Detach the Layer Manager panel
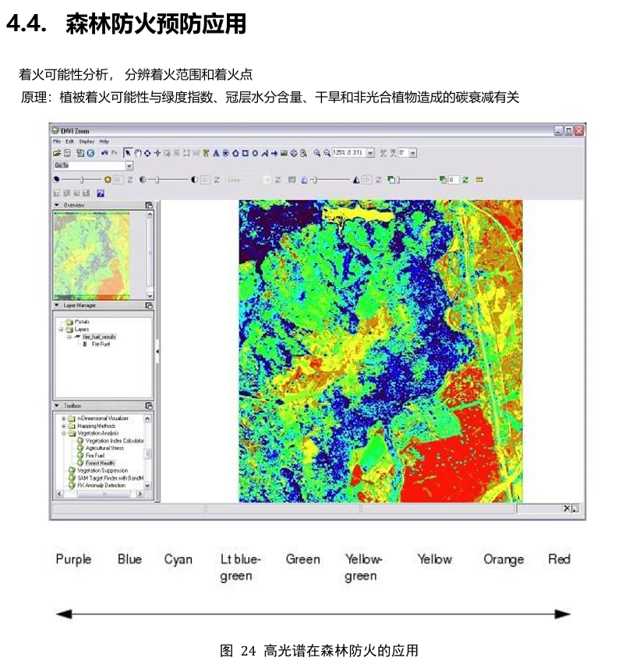 tap(149, 306)
